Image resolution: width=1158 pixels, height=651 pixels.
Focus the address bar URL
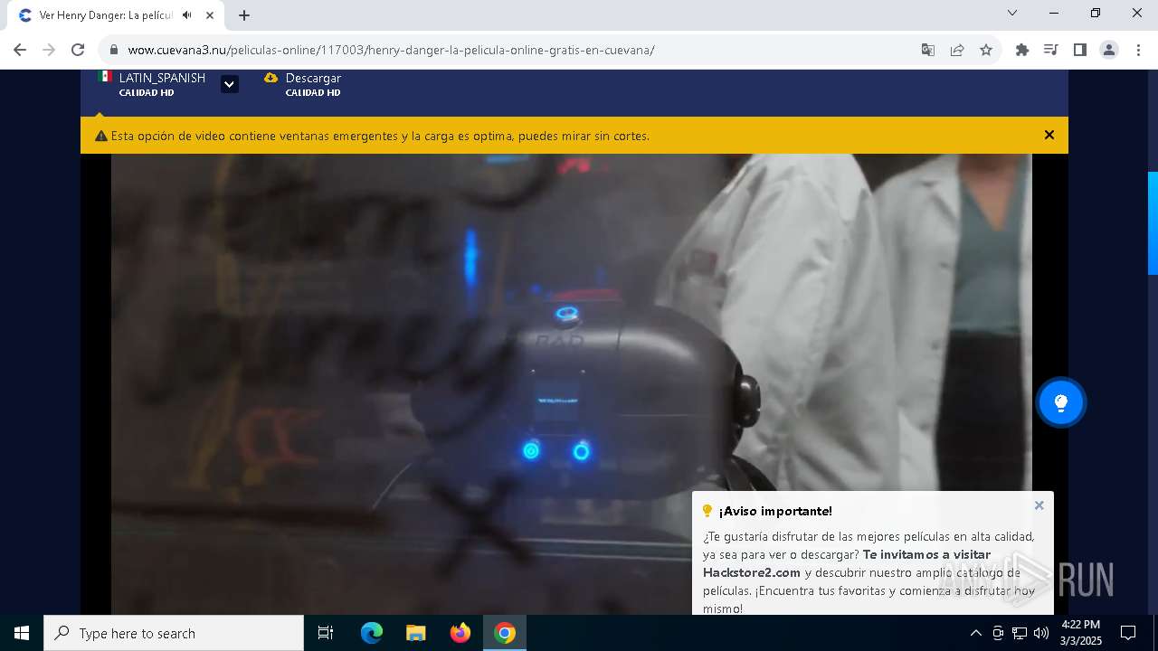point(391,50)
